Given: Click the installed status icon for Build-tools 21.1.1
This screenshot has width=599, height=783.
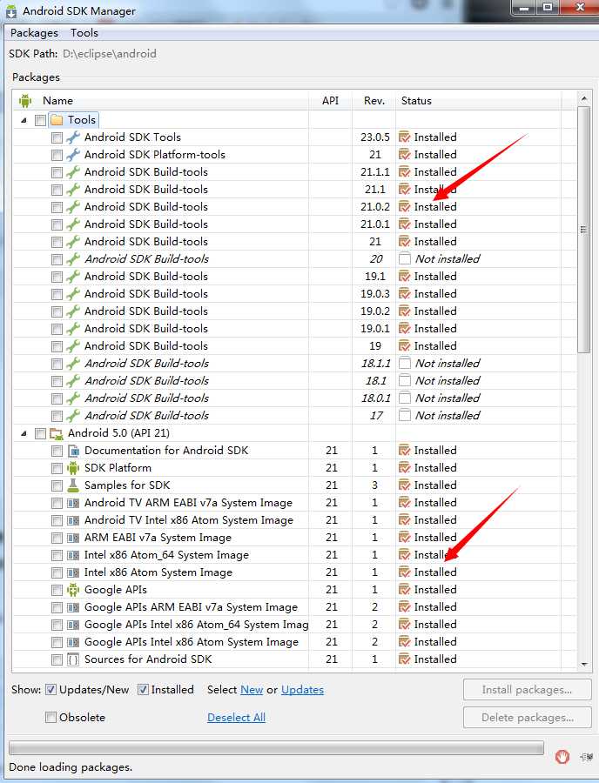Looking at the screenshot, I should (x=404, y=171).
